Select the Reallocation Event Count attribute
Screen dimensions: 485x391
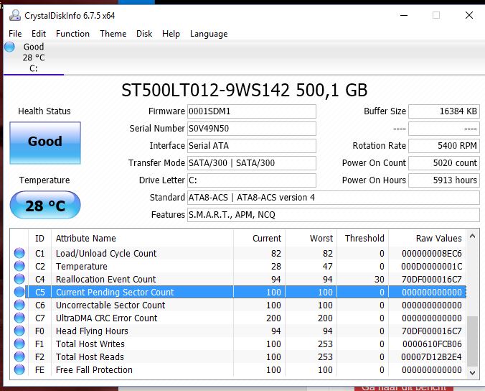105,279
